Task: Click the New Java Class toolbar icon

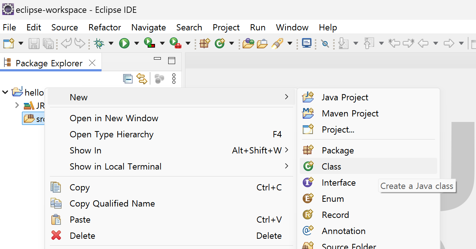Action: (220, 44)
